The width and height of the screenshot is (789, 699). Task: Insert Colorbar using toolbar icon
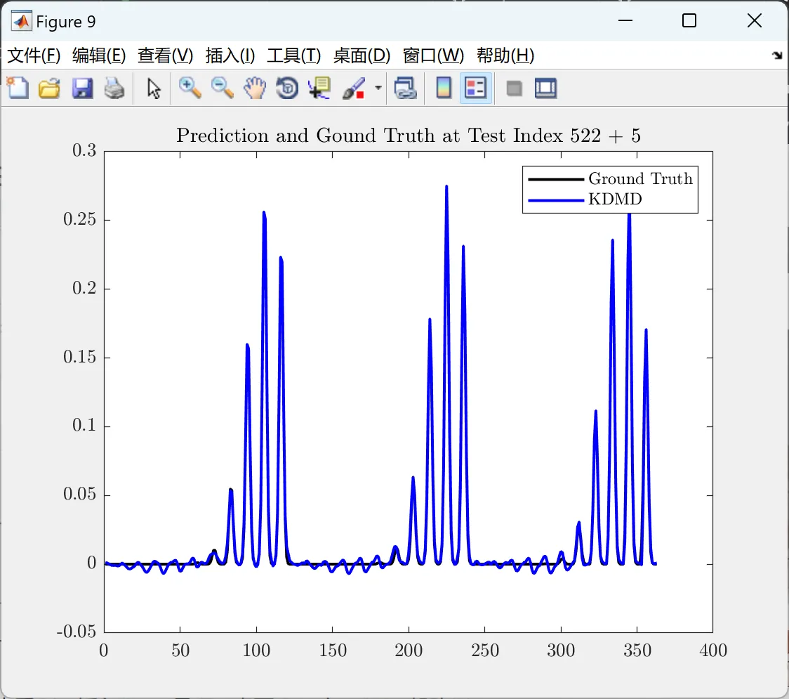pos(444,88)
